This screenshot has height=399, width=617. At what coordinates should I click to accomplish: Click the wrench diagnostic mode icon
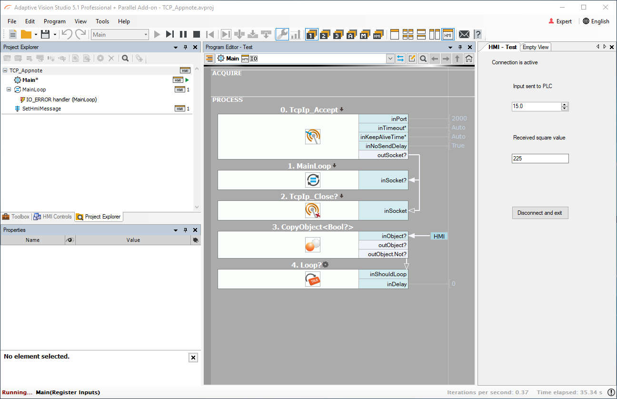(x=282, y=34)
